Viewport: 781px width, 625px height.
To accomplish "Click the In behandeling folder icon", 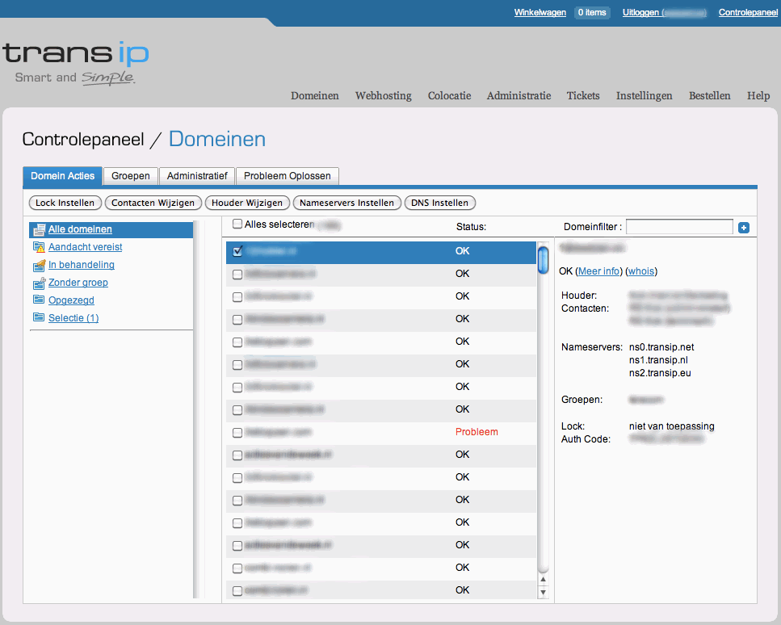I will 39,265.
